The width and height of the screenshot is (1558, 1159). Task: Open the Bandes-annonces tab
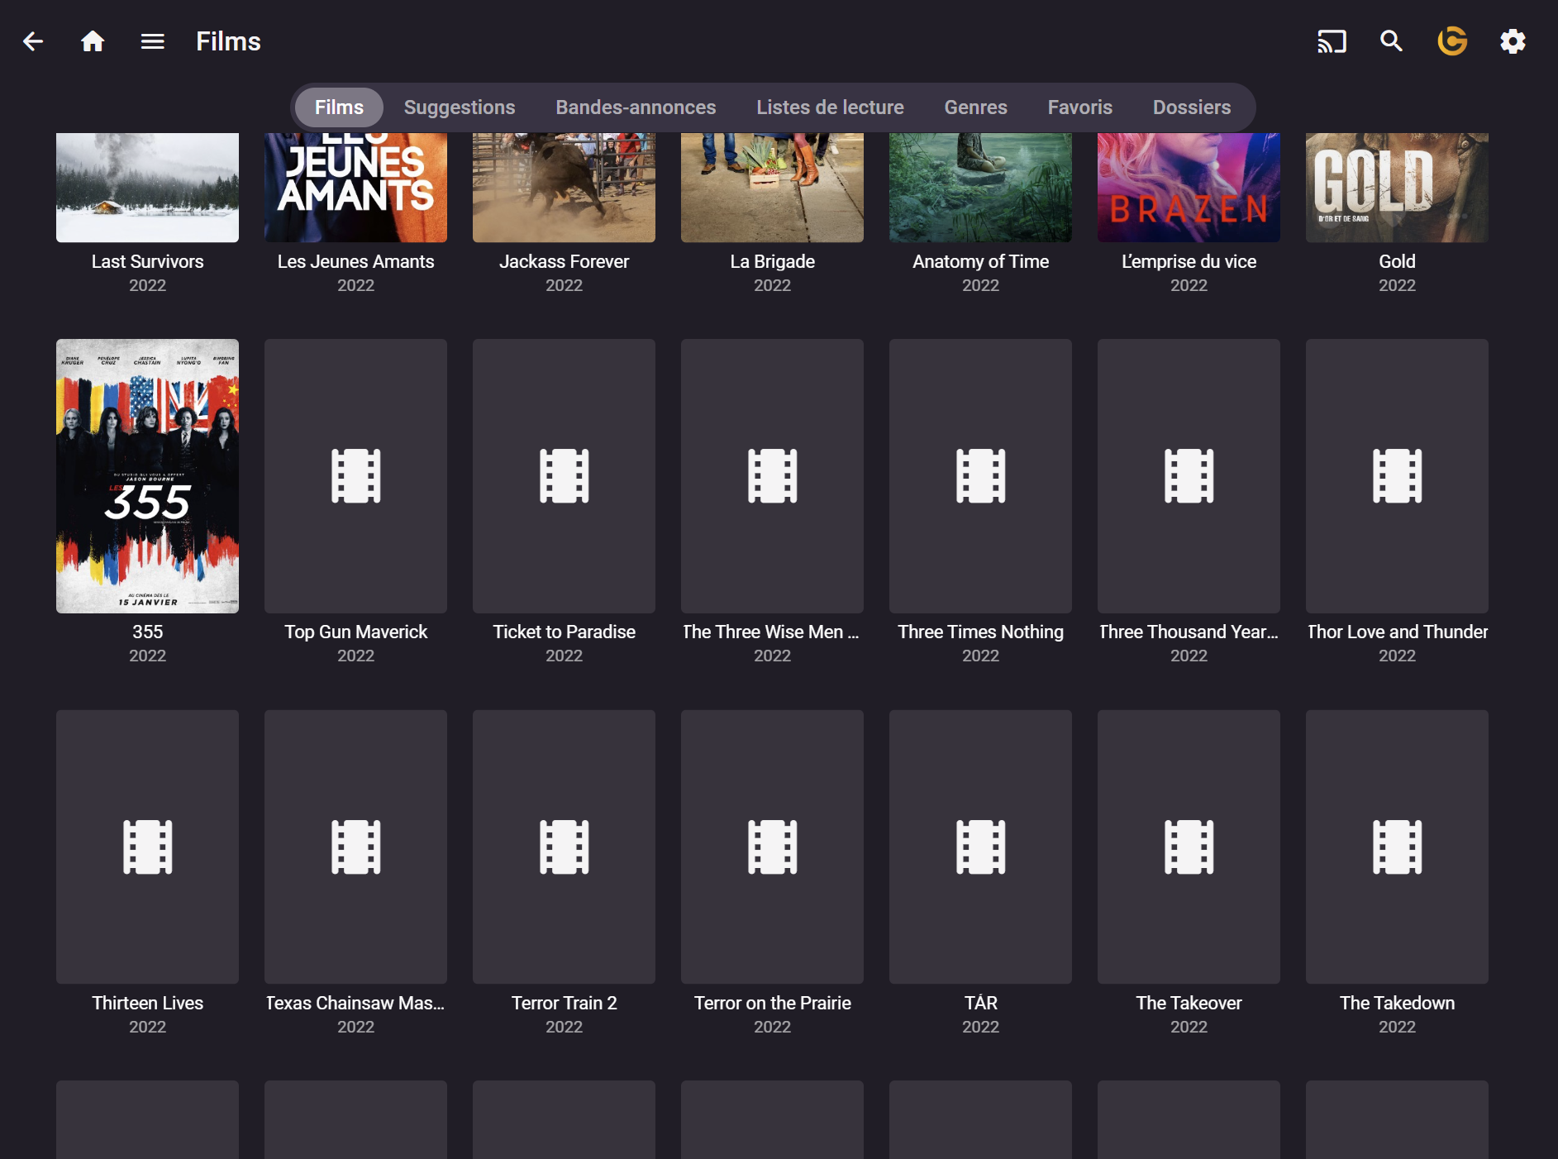click(636, 107)
